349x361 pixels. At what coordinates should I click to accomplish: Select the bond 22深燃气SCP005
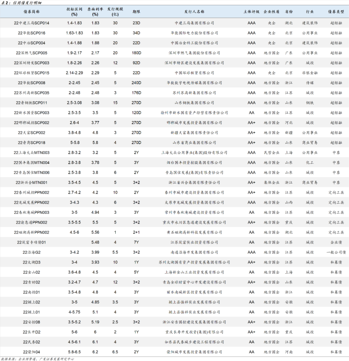coord(31,53)
